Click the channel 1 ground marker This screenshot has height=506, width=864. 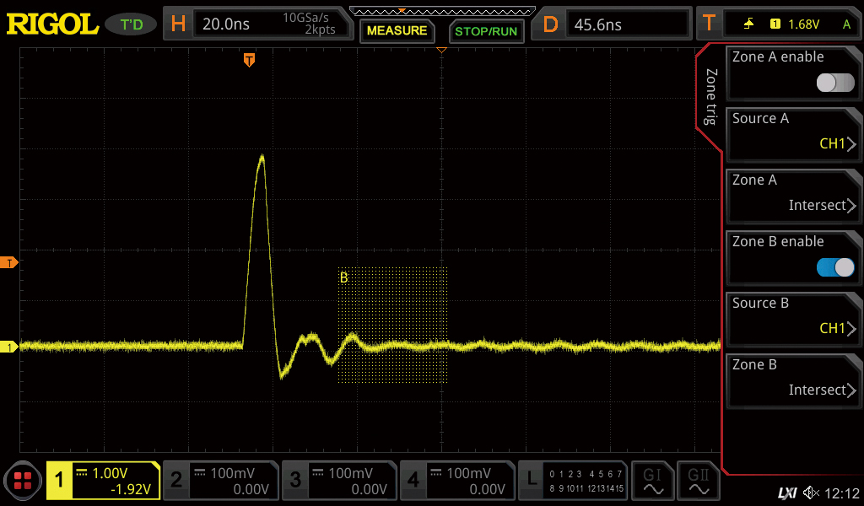[x=10, y=347]
